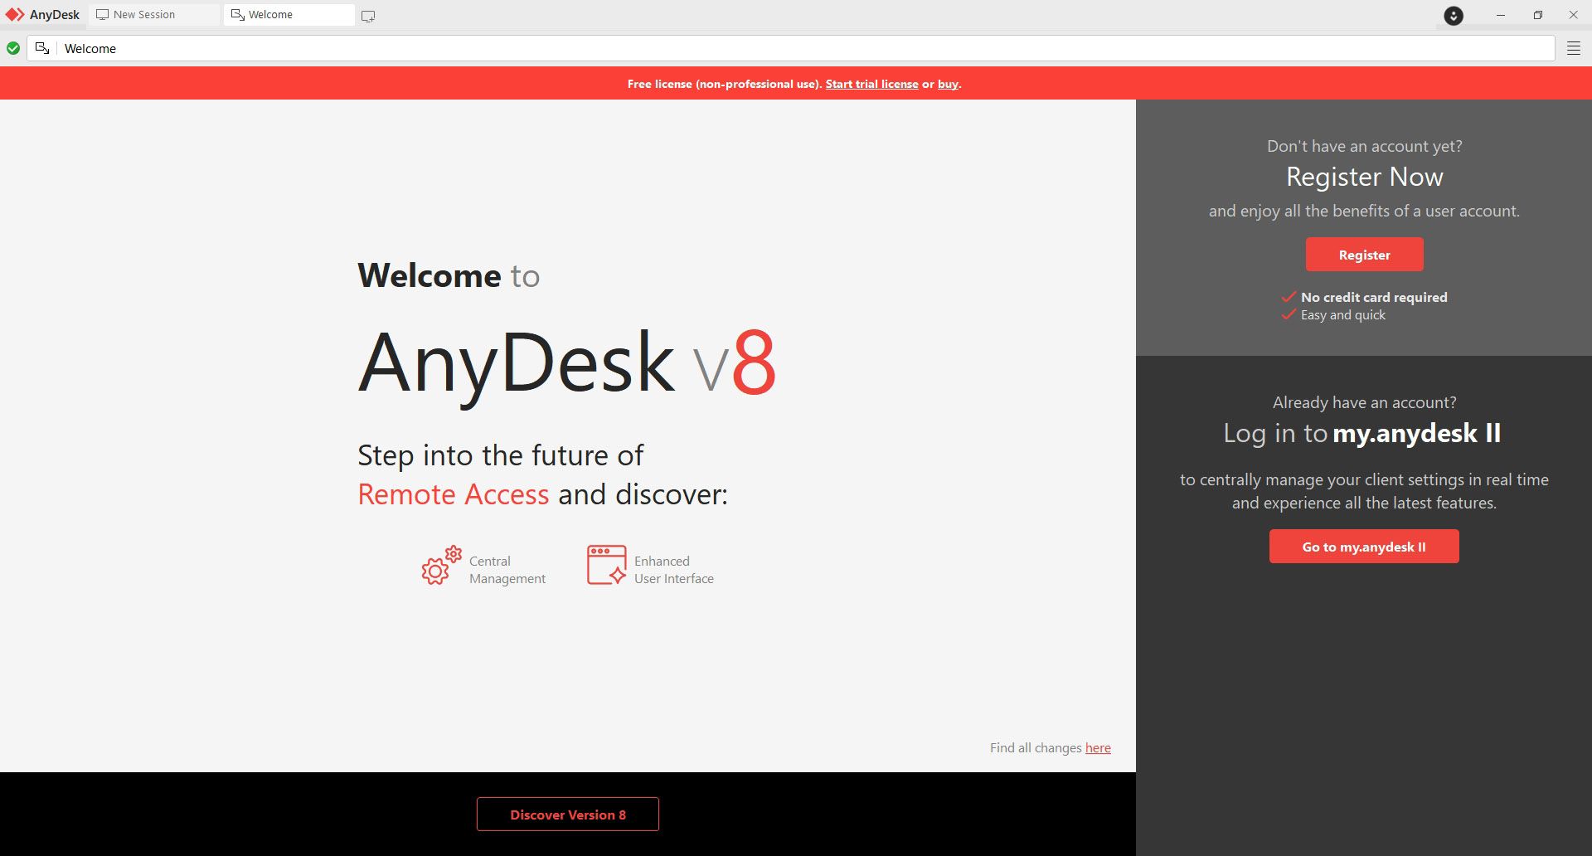This screenshot has width=1592, height=856.
Task: Click the Discover Version 8 button
Action: tap(568, 815)
